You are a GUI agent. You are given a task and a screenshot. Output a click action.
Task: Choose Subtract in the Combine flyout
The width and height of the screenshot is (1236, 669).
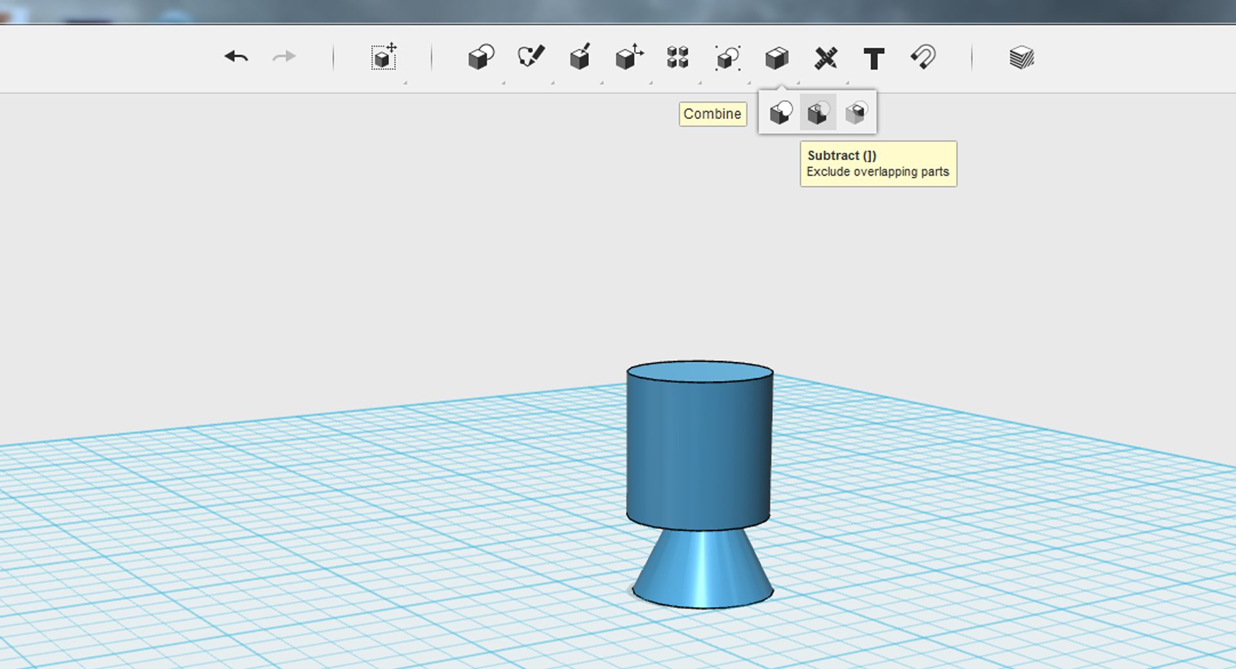[x=818, y=113]
